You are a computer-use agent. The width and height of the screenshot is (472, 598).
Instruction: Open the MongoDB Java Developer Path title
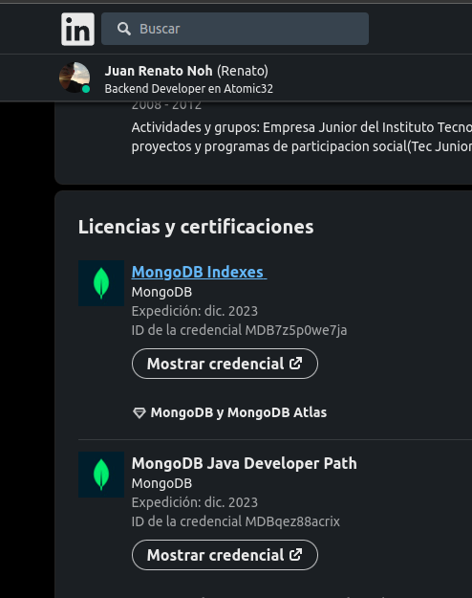tap(245, 463)
